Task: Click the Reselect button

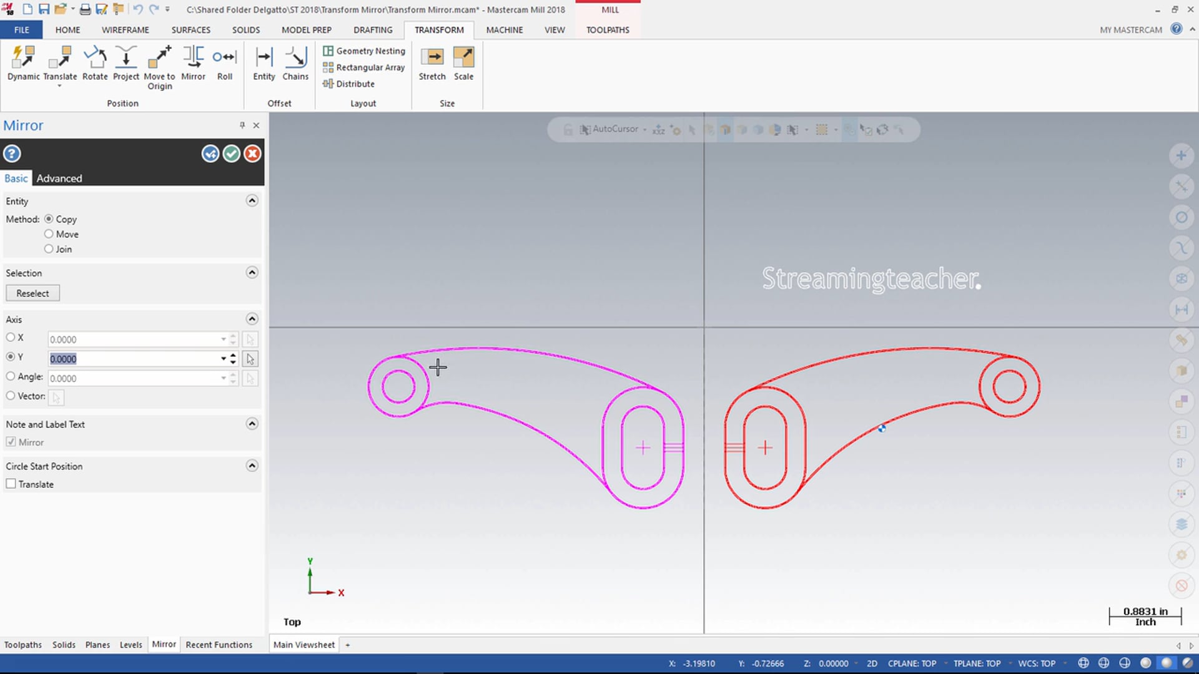Action: [x=32, y=293]
